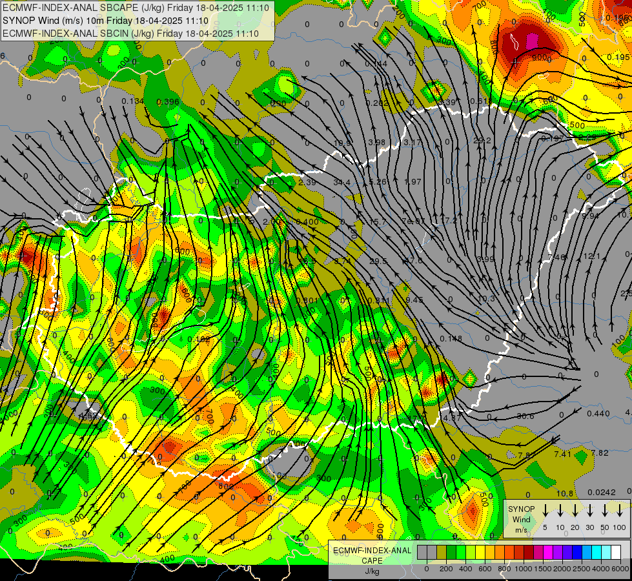Viewport: 632px width, 581px height.
Task: Click the 5 m/s wind arrow in legend
Action: [545, 510]
